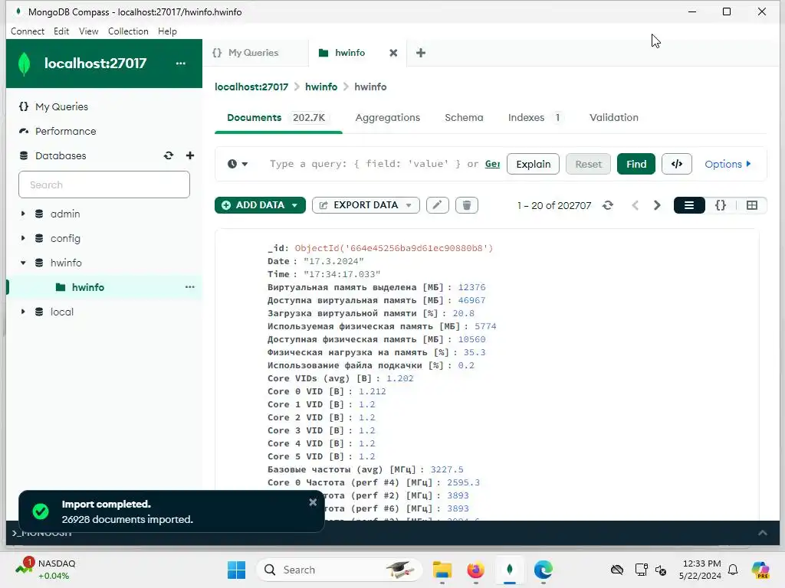This screenshot has height=588, width=785.
Task: Open Firefox from the taskbar
Action: point(475,570)
